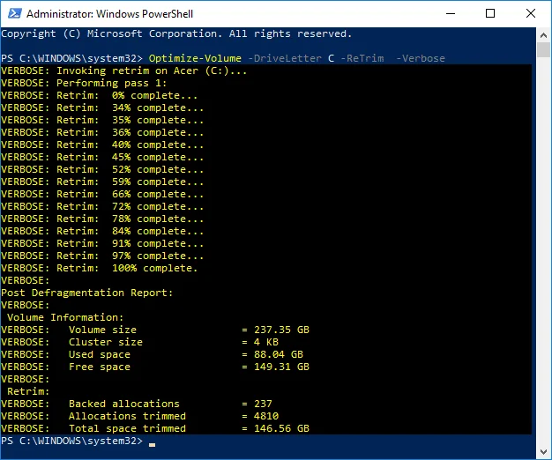This screenshot has height=460, width=552.
Task: Click the blinking cursor at bottom prompt
Action: tap(152, 445)
